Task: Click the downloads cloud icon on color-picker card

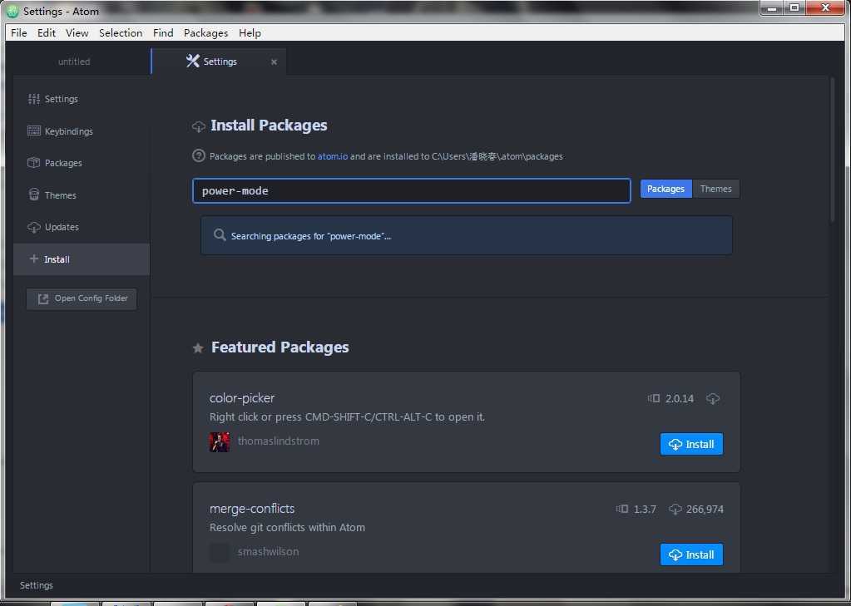Action: coord(713,398)
